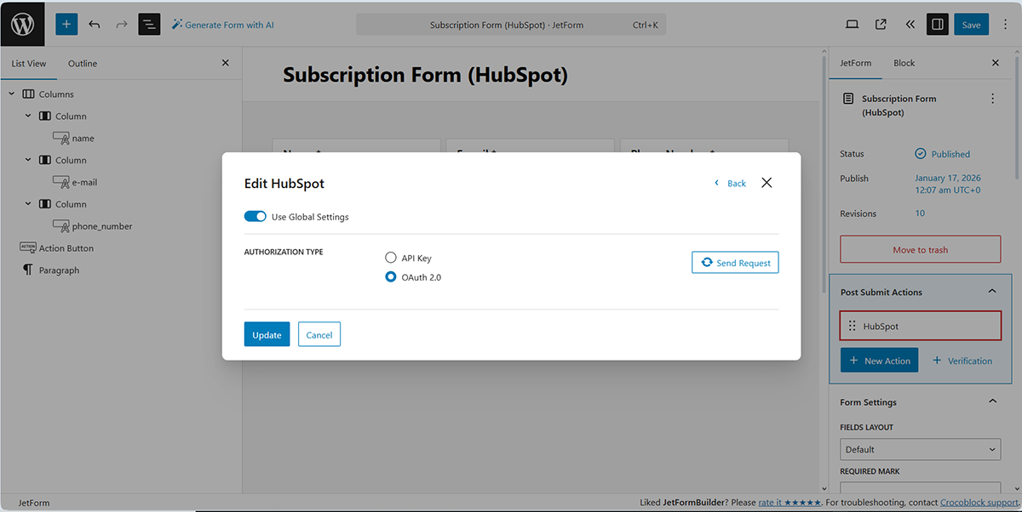Collapse the Post Submit Actions section
This screenshot has width=1022, height=512.
tap(992, 292)
